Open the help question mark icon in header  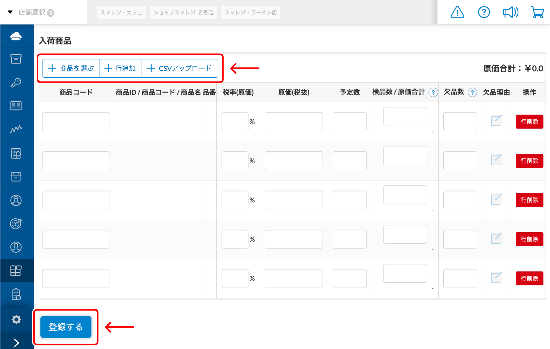point(484,12)
